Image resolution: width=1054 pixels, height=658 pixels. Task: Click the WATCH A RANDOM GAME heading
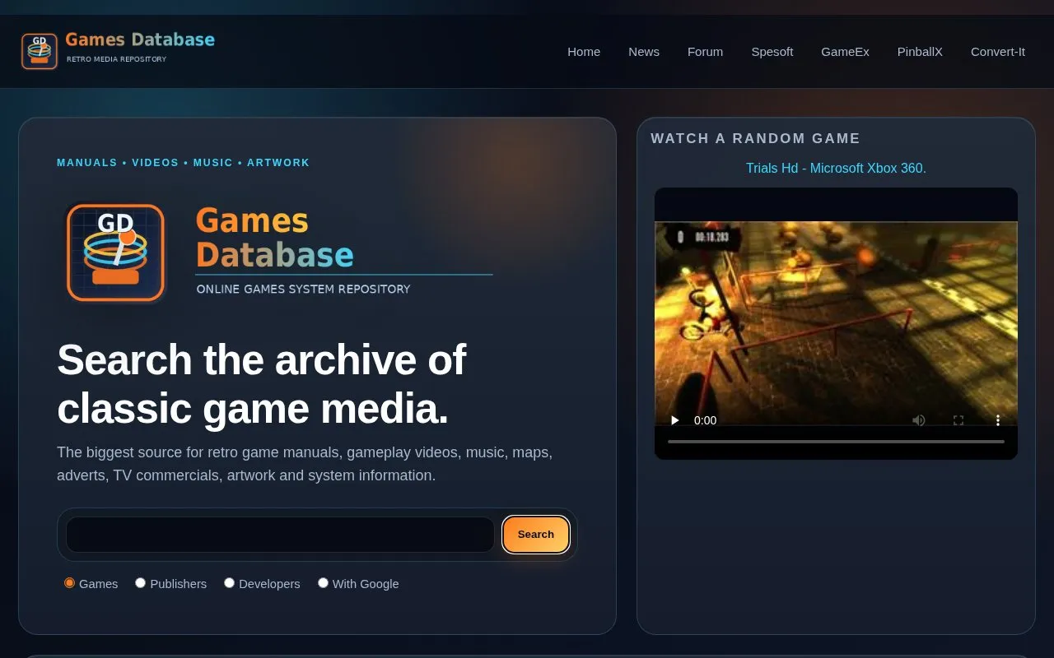(755, 138)
